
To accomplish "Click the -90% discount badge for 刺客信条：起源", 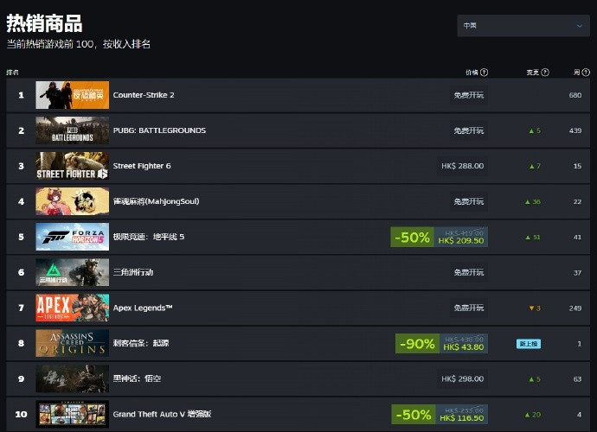I will click(417, 343).
